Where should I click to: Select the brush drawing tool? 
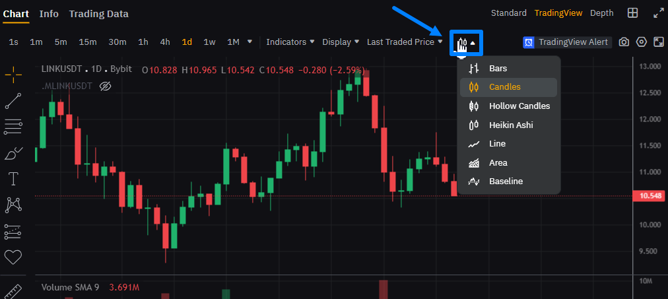pyautogui.click(x=13, y=153)
